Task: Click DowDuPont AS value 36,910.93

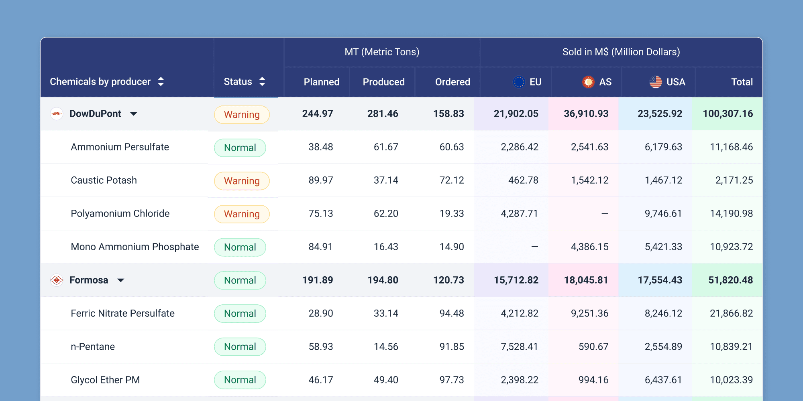Action: click(x=586, y=114)
